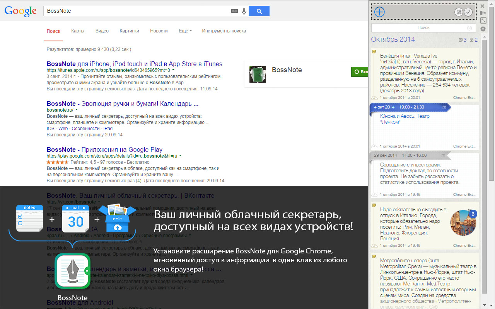Switch to the Картинки tab
495x309 pixels.
pos(129,31)
